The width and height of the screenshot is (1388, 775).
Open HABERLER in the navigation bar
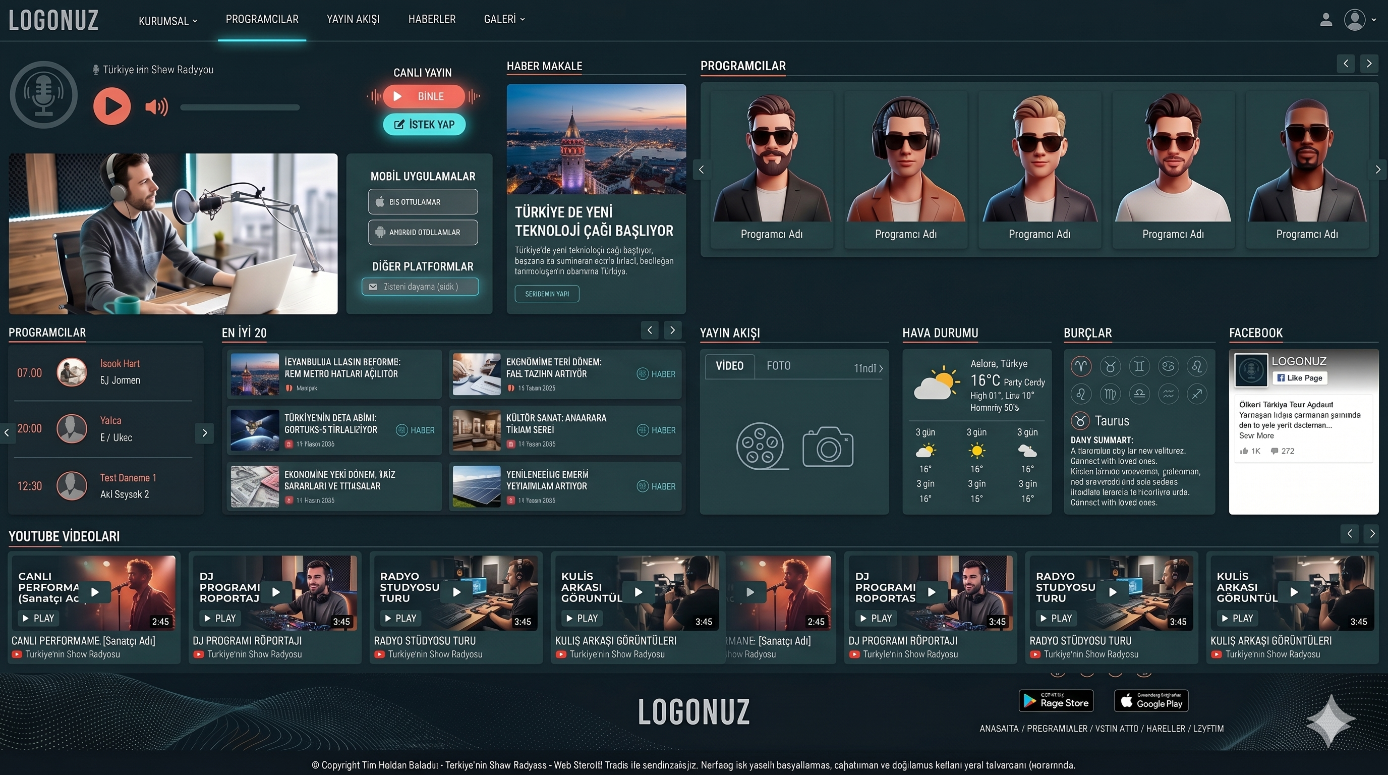(432, 19)
